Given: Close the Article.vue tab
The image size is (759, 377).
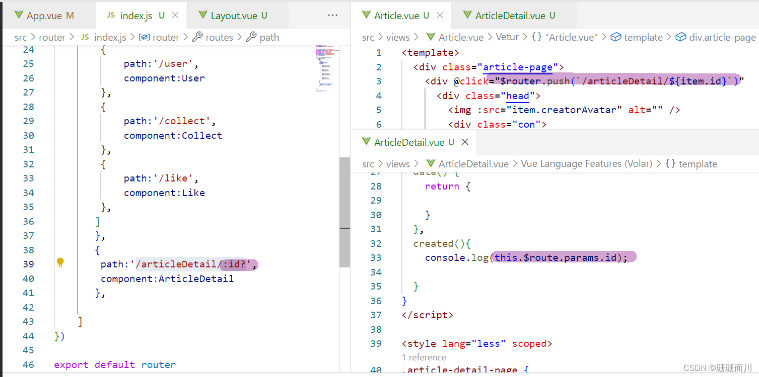Looking at the screenshot, I should (440, 16).
